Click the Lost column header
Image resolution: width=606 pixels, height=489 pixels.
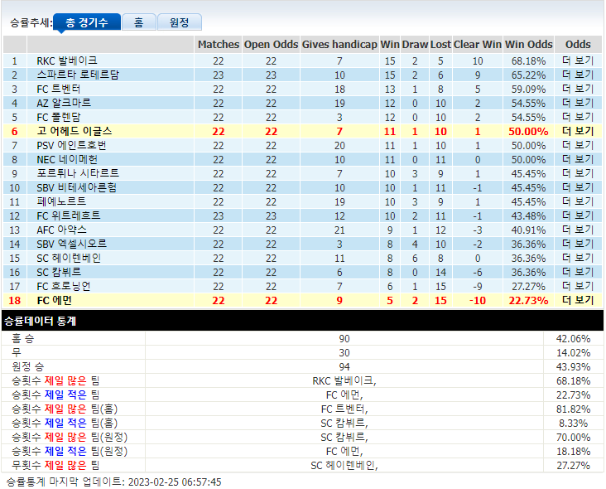(440, 45)
